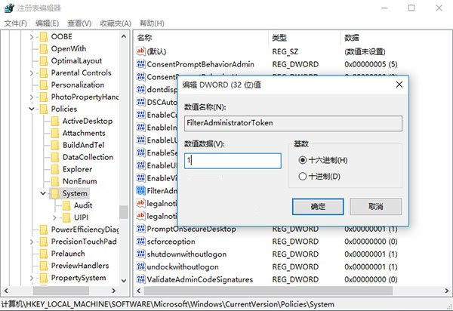The height and width of the screenshot is (311, 453).
Task: Collapse the System tree node
Action: (x=43, y=193)
